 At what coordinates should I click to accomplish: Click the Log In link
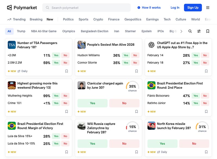click(x=175, y=8)
